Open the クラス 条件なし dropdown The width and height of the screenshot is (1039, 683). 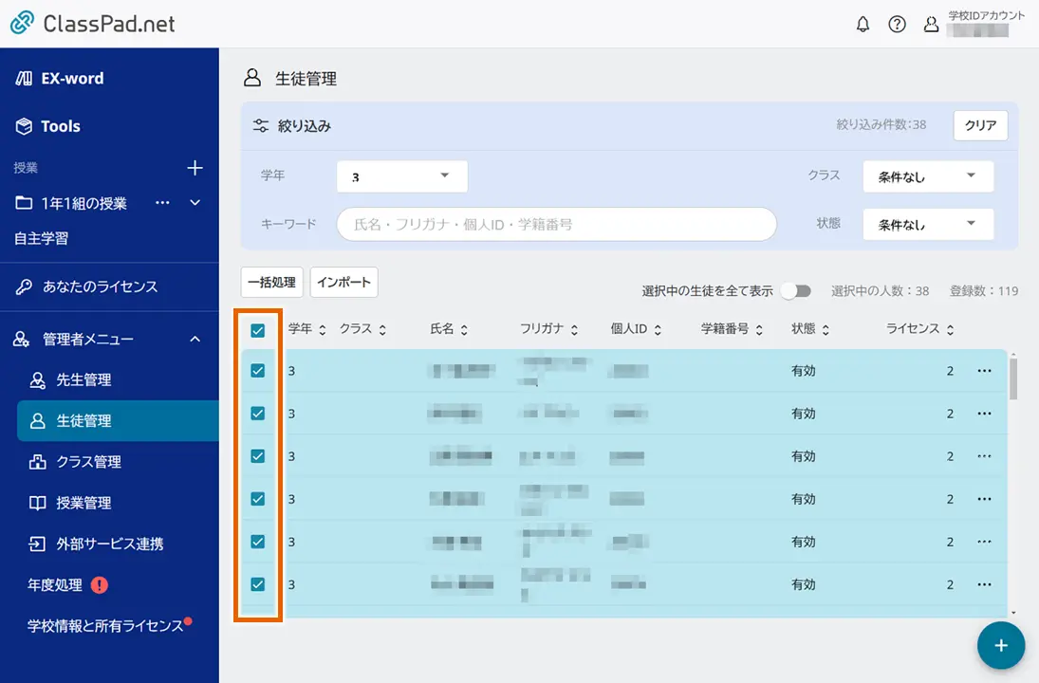click(x=927, y=175)
